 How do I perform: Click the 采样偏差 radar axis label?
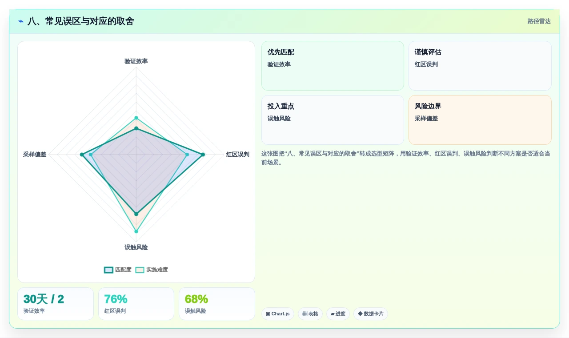tap(35, 155)
